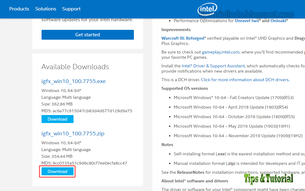This screenshot has height=191, width=305.
Task: Open the Warcraft III: Reforged link
Action: (183, 38)
